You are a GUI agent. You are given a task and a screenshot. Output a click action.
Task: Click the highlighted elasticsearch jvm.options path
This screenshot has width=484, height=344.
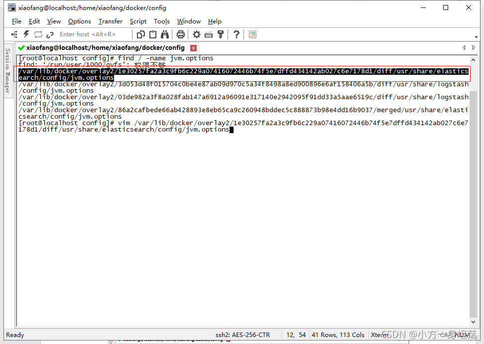243,74
